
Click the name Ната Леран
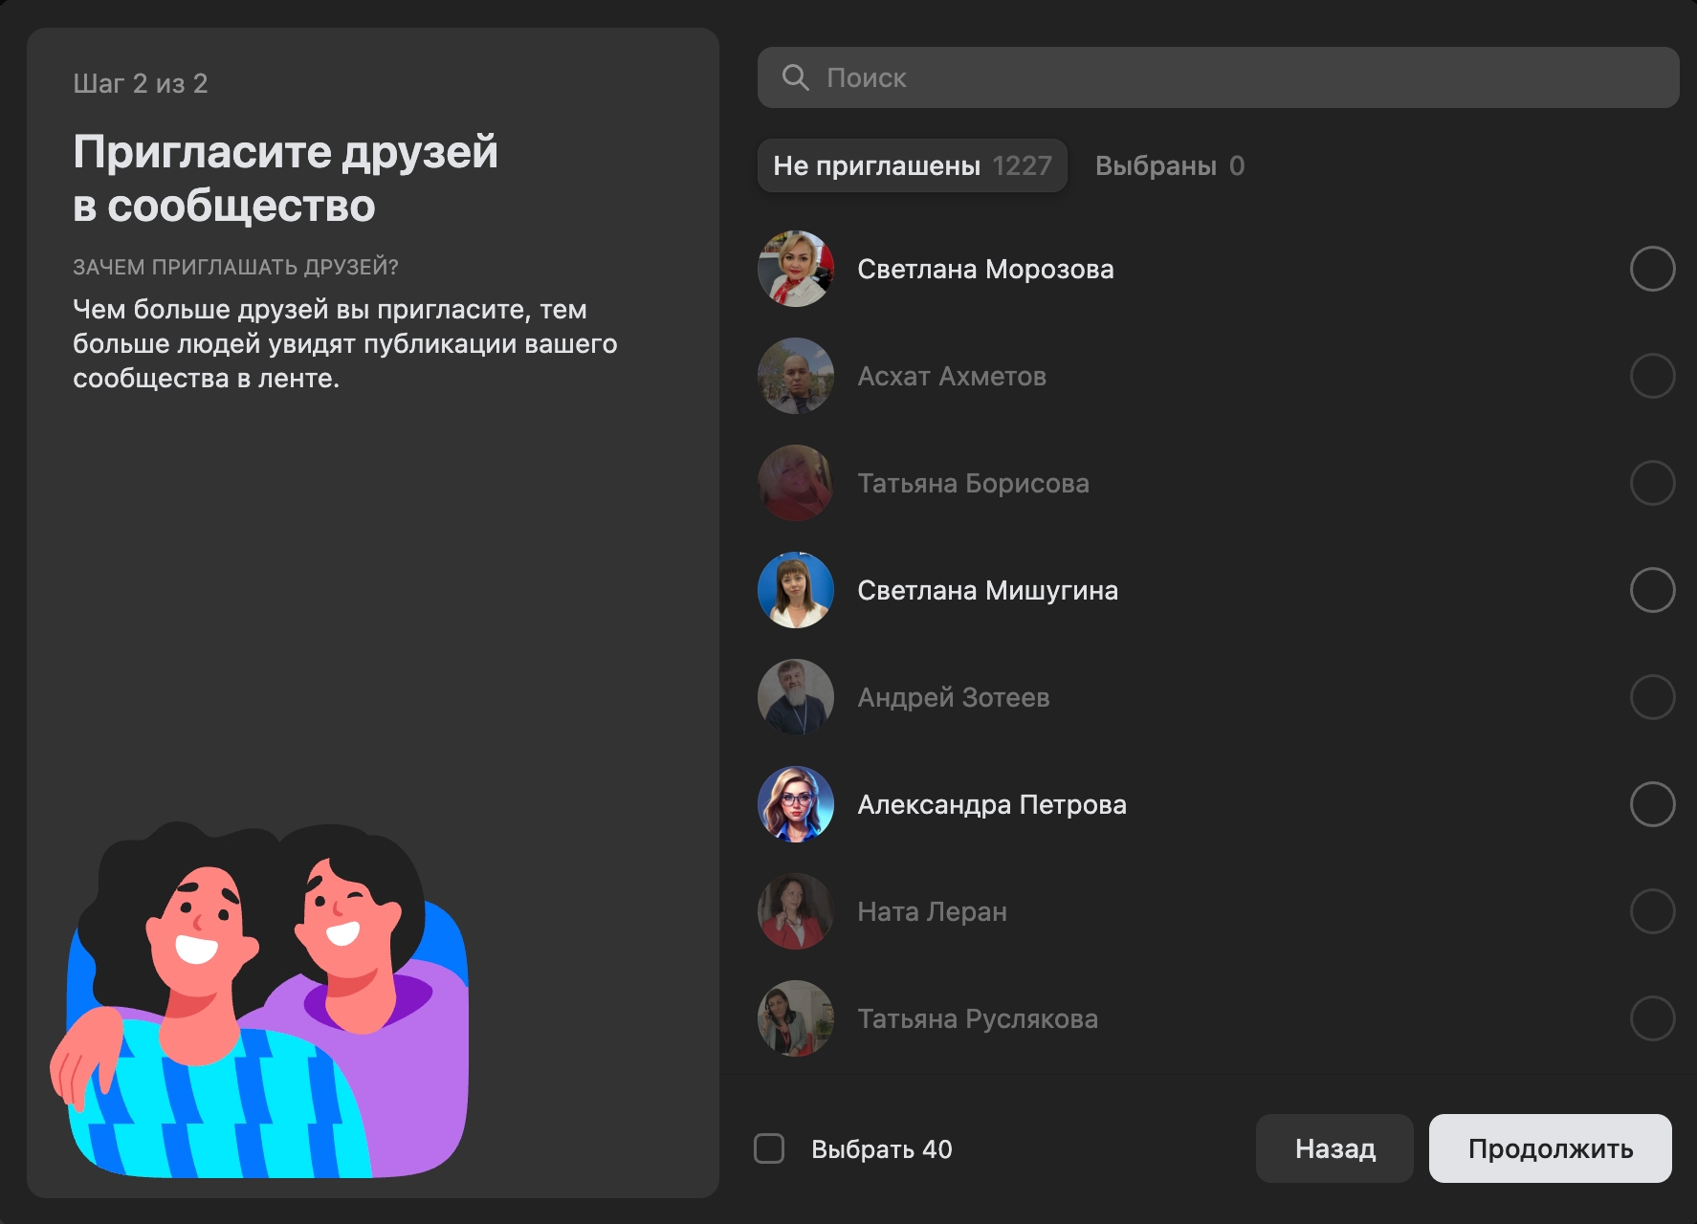pyautogui.click(x=932, y=912)
